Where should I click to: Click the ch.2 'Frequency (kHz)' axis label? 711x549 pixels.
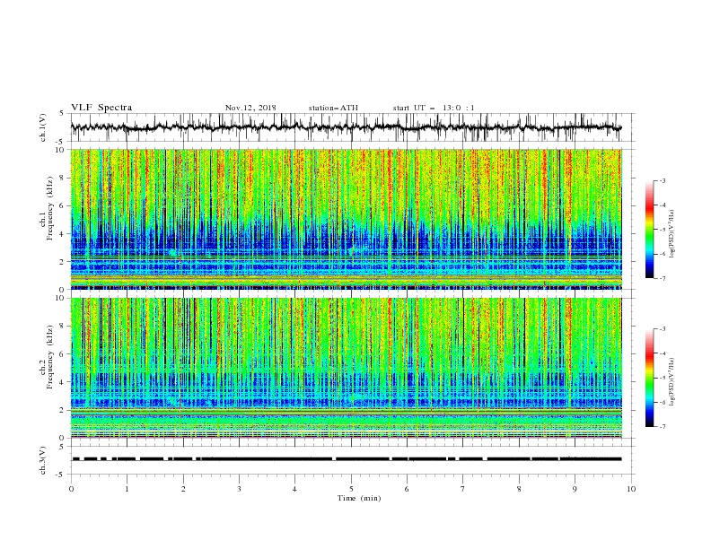point(49,357)
